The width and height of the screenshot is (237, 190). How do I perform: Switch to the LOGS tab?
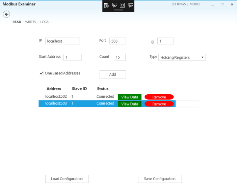44,22
